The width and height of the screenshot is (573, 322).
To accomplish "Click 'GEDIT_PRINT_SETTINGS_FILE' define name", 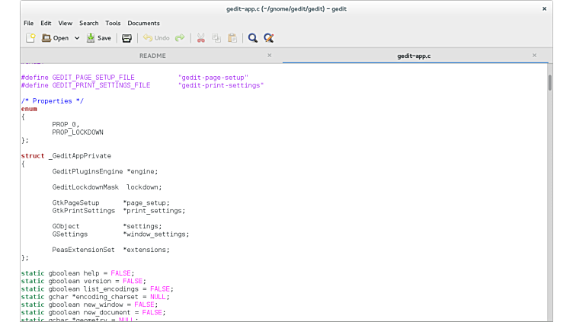I will 101,85.
